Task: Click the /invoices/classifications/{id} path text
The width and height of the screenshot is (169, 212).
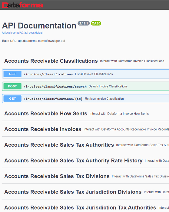Action: click(x=53, y=99)
